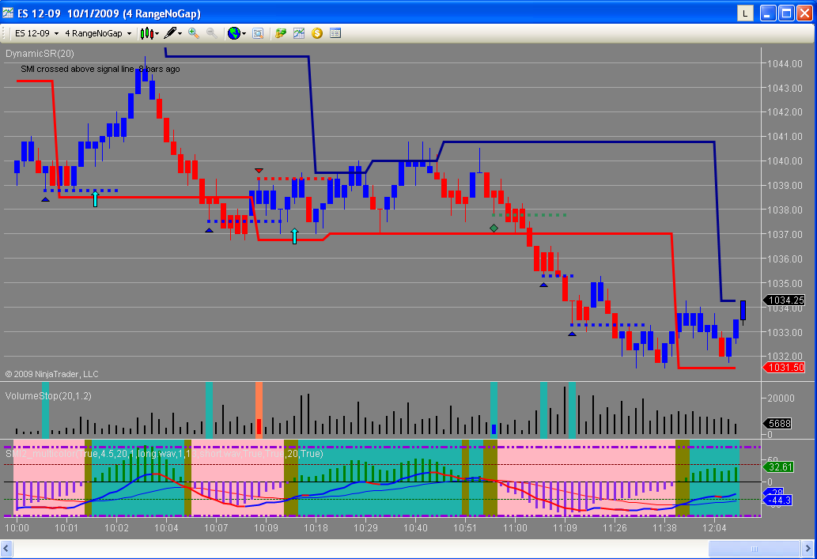Click the green diamond marker near 1037
Viewport: 817px width, 559px height.
pyautogui.click(x=494, y=229)
